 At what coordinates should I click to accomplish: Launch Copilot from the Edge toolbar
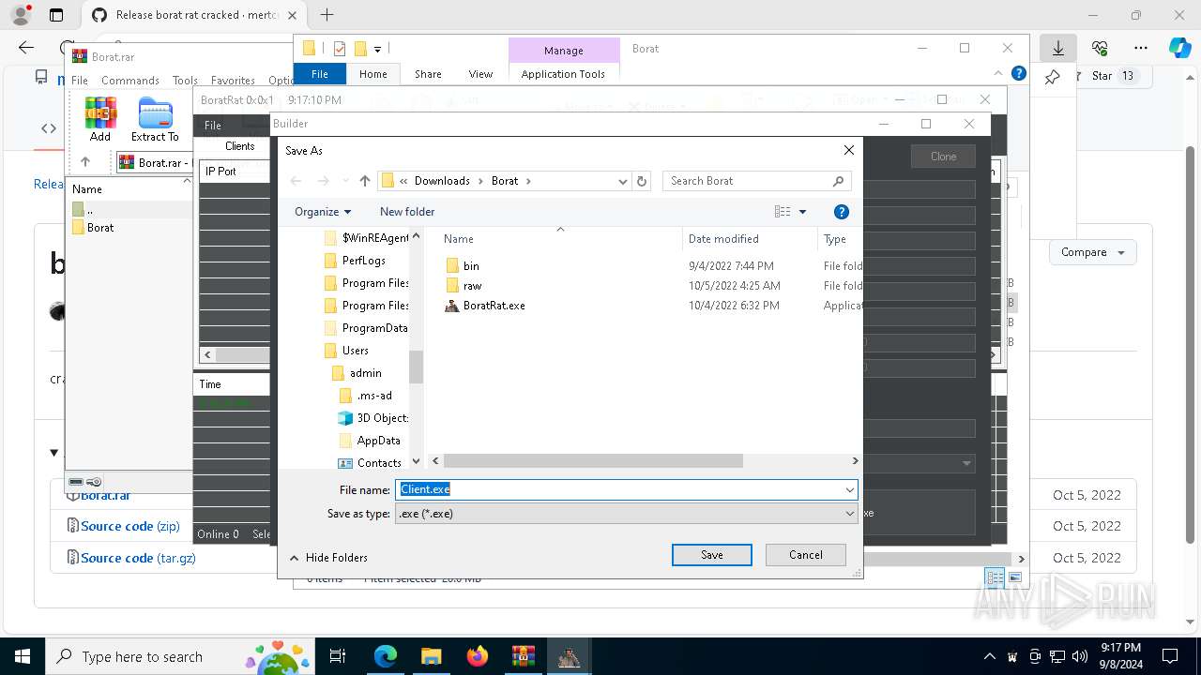(x=1179, y=48)
